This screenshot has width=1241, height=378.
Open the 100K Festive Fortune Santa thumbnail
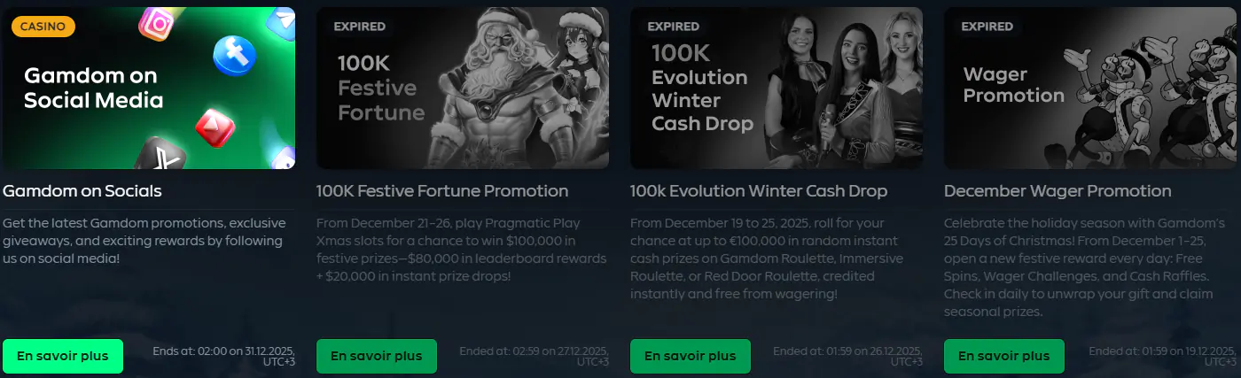click(x=463, y=88)
